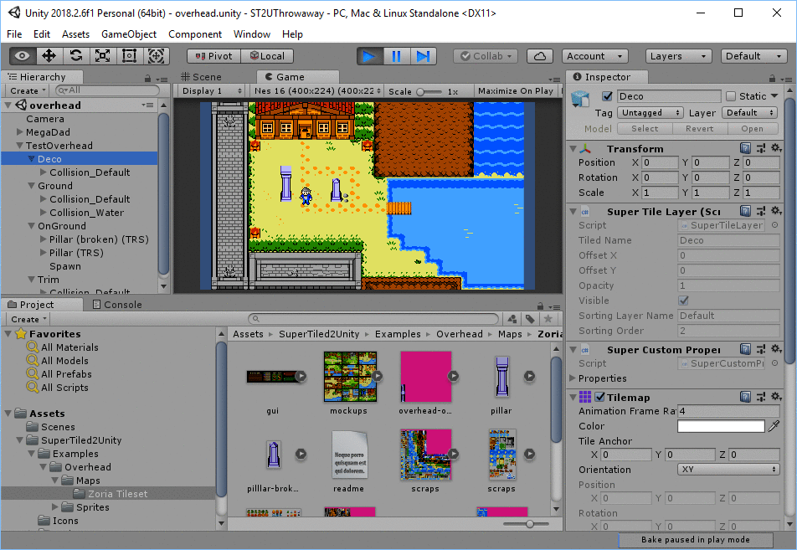Toggle the Deco object active checkbox
Viewport: 797px width, 550px height.
pyautogui.click(x=608, y=96)
